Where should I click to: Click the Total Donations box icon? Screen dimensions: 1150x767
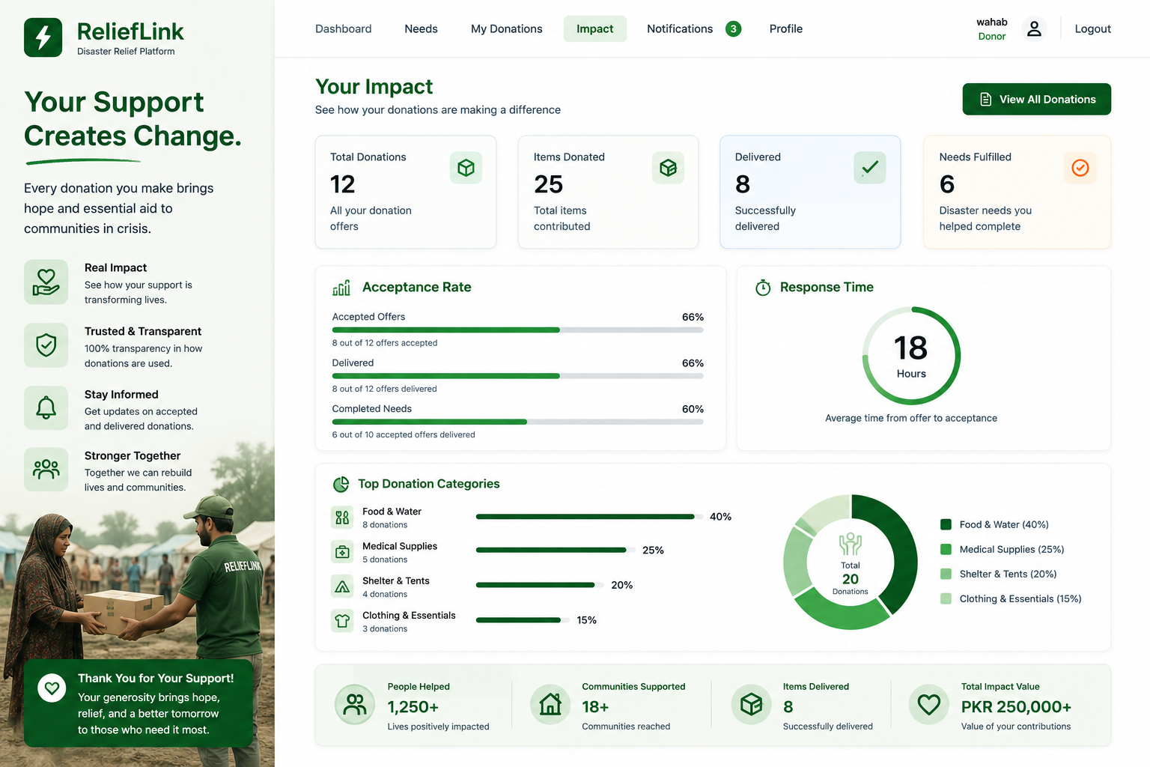pyautogui.click(x=466, y=168)
